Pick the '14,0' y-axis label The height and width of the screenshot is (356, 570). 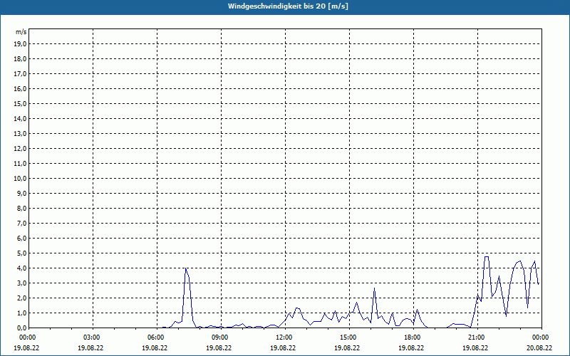pyautogui.click(x=21, y=118)
